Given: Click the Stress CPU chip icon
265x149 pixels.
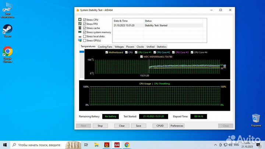Looking at the screenshot, I should [x=80, y=19].
